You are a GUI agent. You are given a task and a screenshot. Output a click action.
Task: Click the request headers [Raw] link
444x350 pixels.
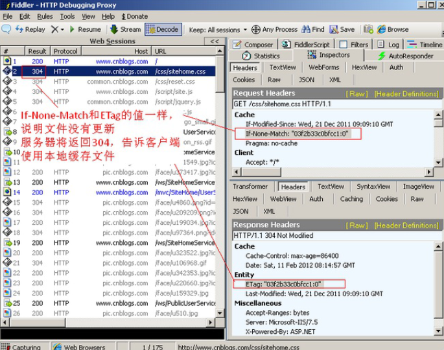(x=356, y=93)
